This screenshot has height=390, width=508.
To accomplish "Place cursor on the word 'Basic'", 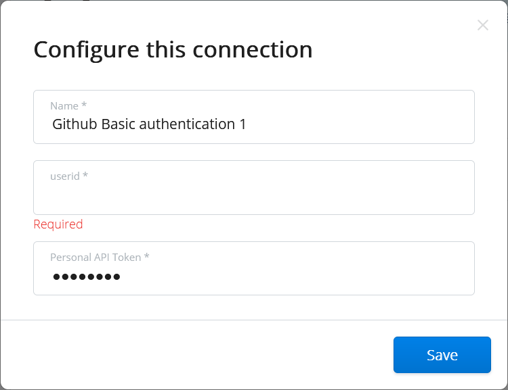I will pos(119,124).
